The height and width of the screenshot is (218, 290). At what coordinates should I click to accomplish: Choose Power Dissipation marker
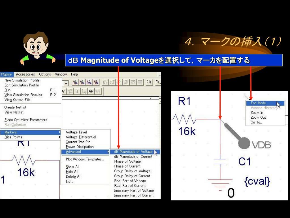coord(86,147)
